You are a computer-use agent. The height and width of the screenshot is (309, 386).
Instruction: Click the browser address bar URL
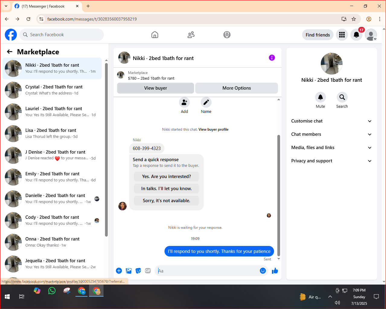[x=92, y=19]
